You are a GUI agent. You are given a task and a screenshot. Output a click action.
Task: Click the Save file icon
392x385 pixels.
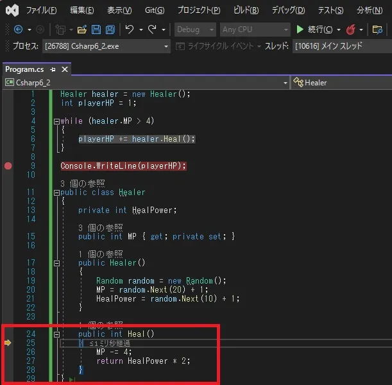(x=96, y=30)
